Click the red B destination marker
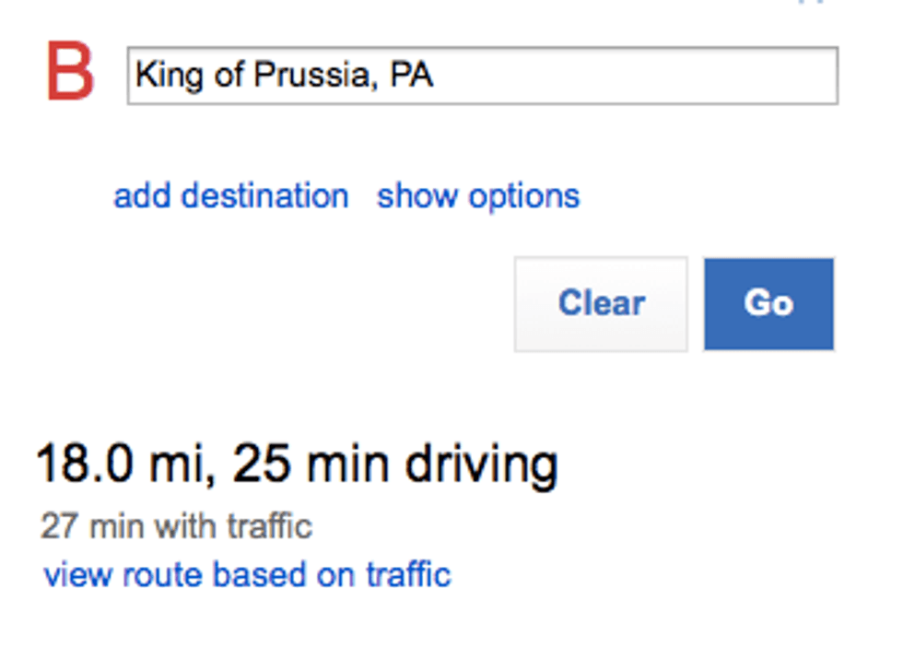The image size is (903, 659). (x=70, y=73)
